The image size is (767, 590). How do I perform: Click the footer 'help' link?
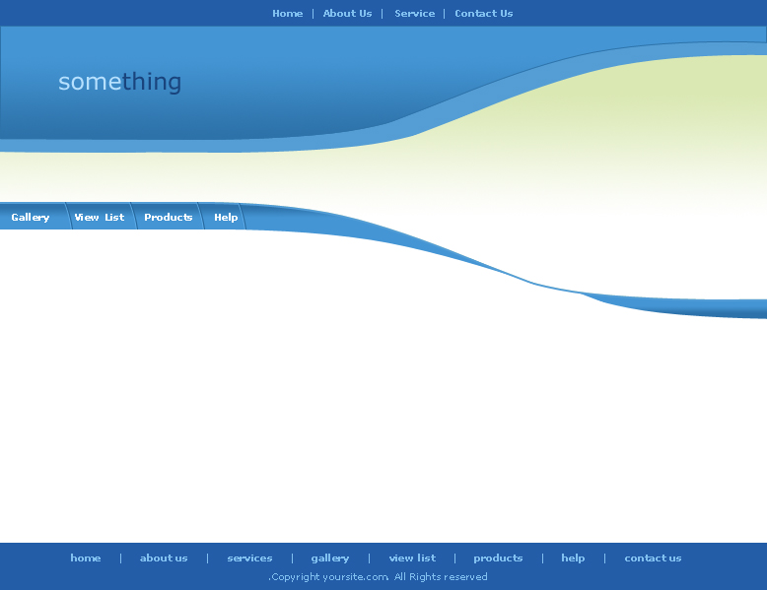pyautogui.click(x=573, y=558)
